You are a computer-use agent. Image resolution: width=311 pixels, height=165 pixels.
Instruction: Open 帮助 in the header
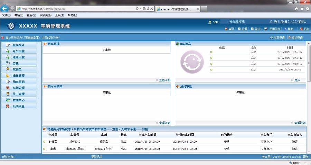(289, 29)
